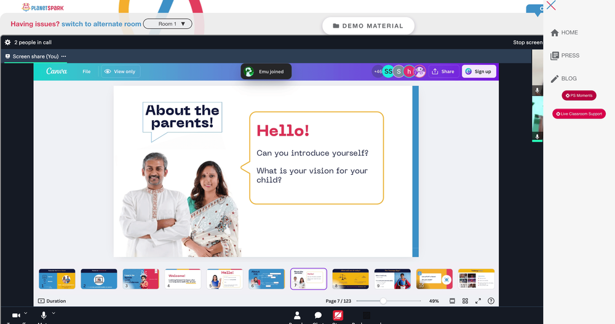Click the 49% zoom value

(434, 301)
